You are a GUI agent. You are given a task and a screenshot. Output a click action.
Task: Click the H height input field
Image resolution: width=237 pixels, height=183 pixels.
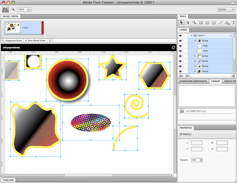click(222, 149)
